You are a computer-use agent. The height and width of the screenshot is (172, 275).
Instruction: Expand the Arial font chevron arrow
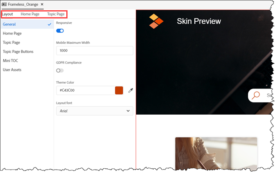pyautogui.click(x=128, y=111)
